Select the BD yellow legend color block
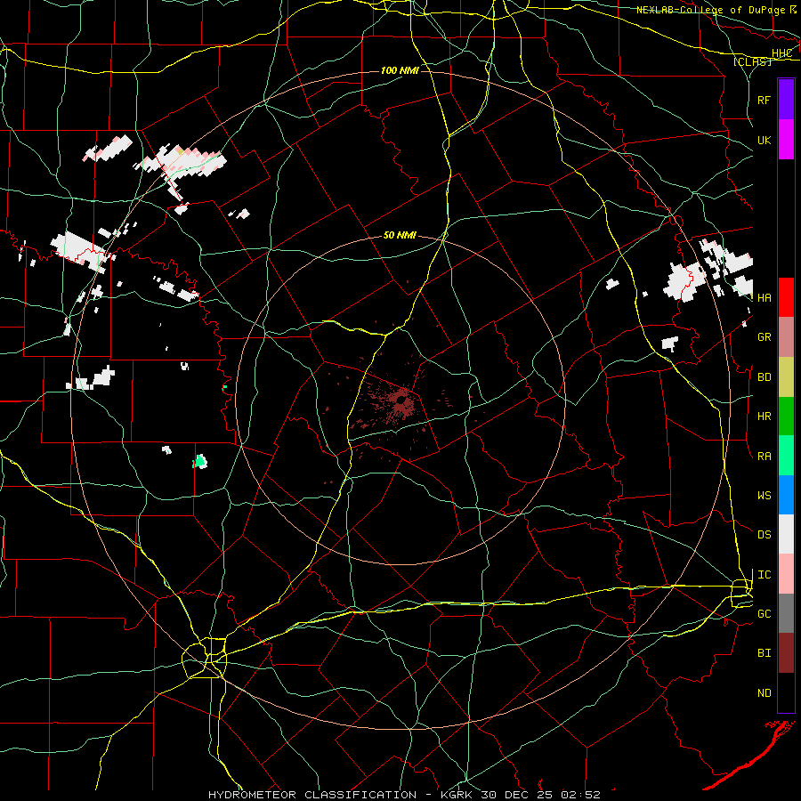This screenshot has height=801, width=801. click(786, 377)
